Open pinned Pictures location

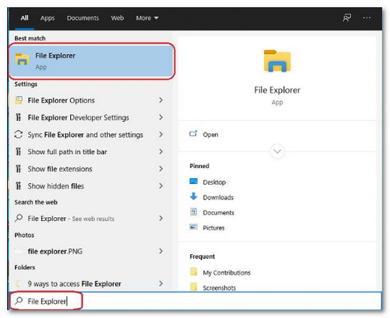coord(214,228)
